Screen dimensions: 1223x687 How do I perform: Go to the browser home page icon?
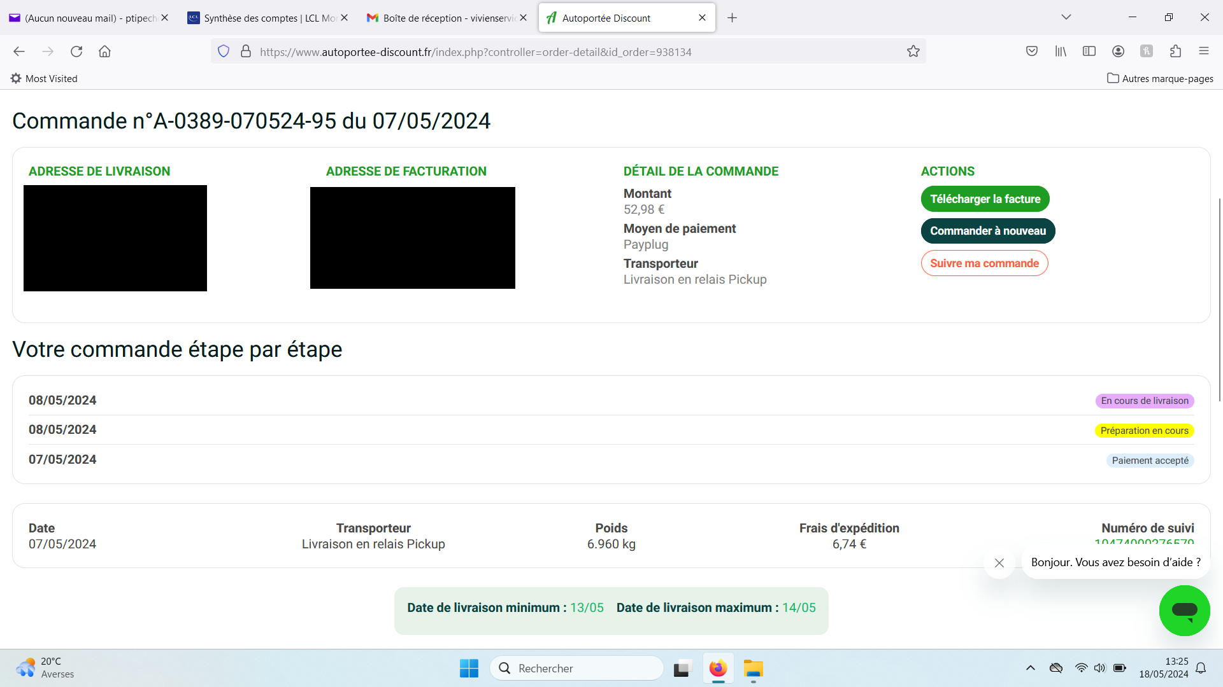click(104, 52)
